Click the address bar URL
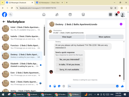This screenshot has width=129, height=97. click(38, 8)
